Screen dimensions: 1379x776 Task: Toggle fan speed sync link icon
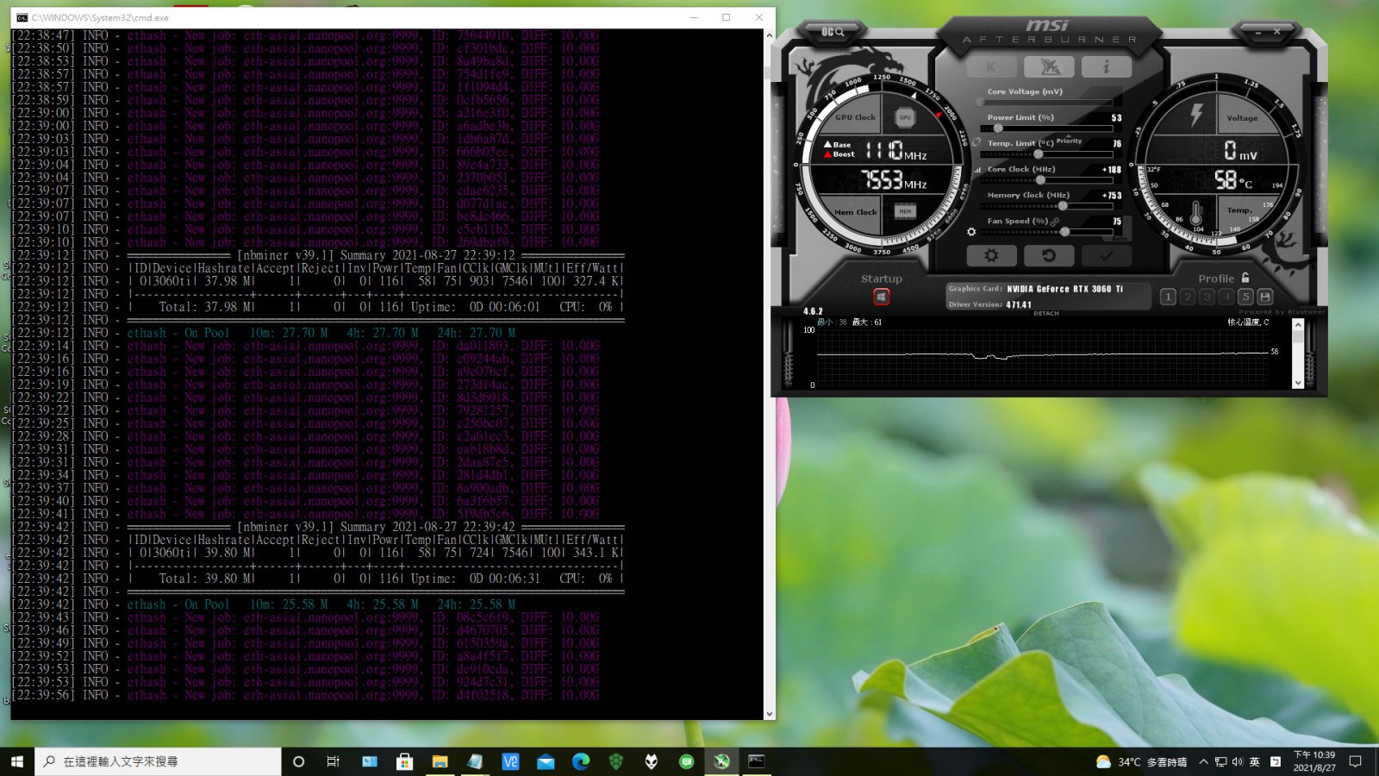[1055, 222]
